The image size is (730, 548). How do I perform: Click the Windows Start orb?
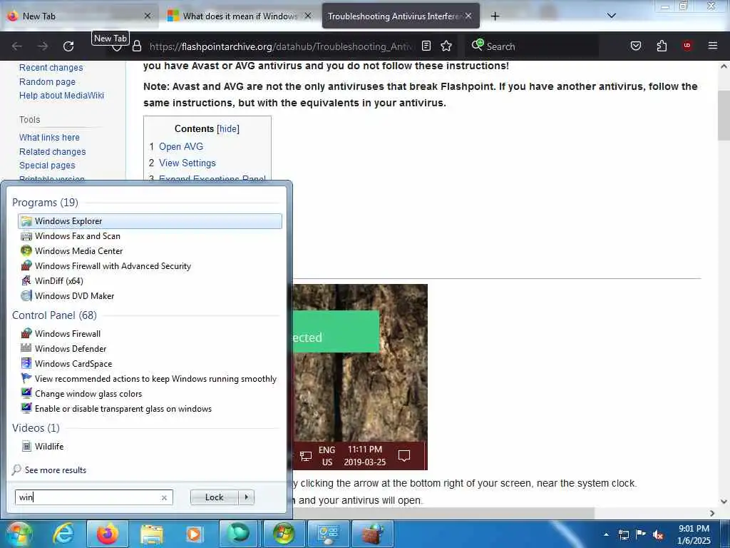[18, 534]
